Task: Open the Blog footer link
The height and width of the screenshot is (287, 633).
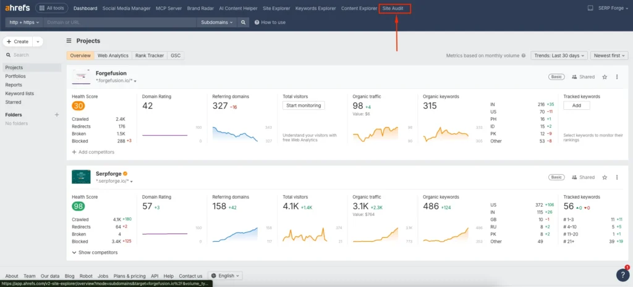Action: pyautogui.click(x=69, y=276)
